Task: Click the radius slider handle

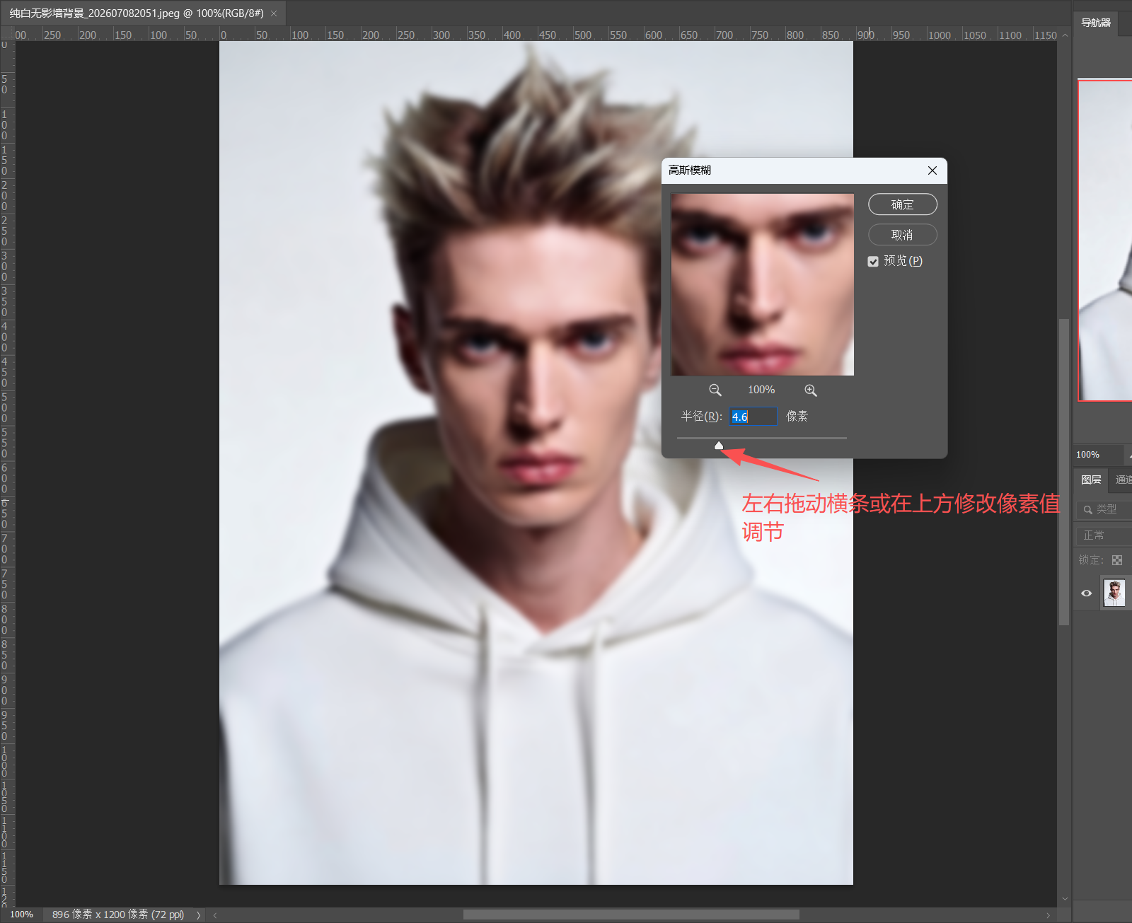Action: pyautogui.click(x=719, y=445)
